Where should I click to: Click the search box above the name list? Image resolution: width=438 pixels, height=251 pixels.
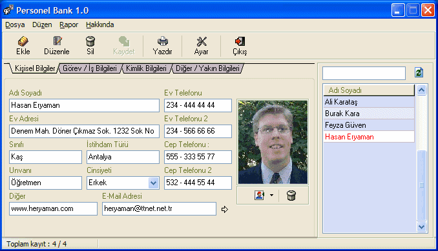pyautogui.click(x=364, y=73)
